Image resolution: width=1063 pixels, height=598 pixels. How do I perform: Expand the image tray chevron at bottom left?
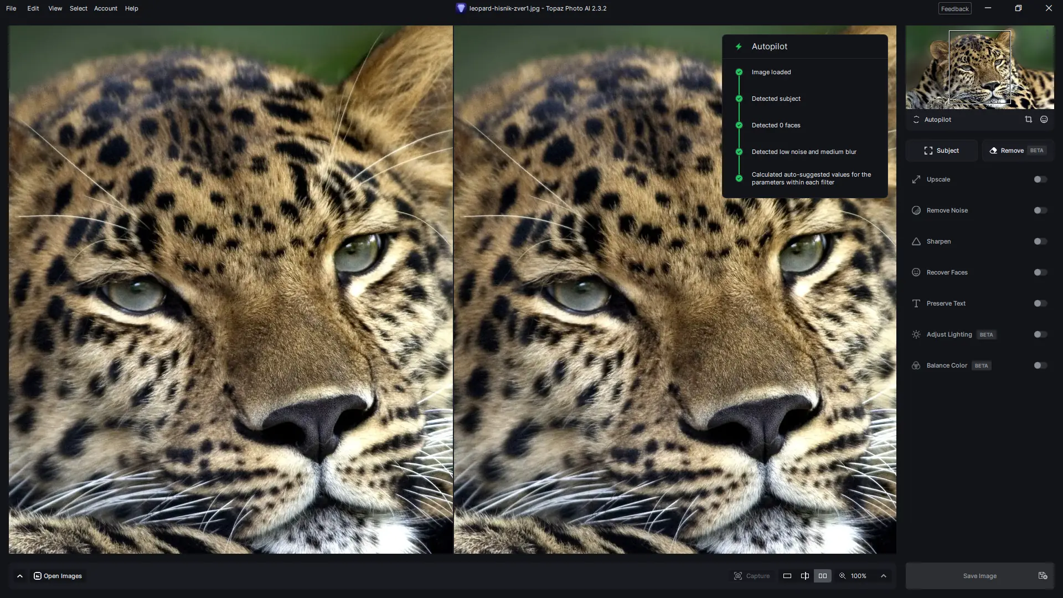[x=20, y=576]
